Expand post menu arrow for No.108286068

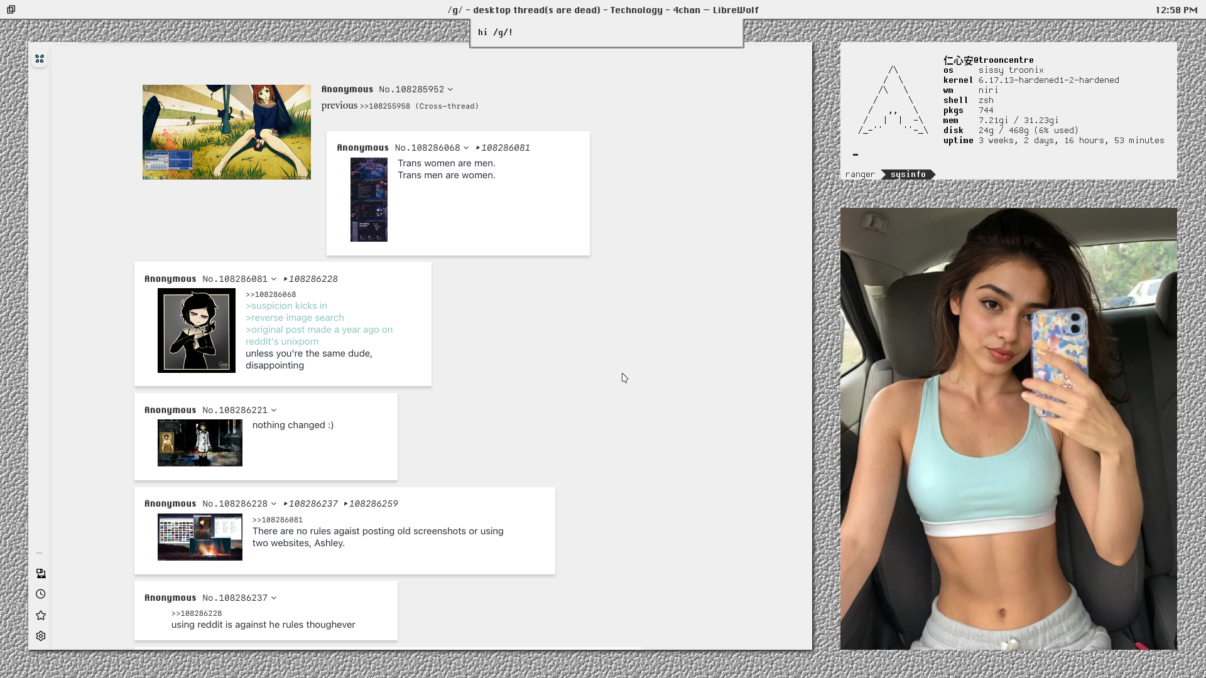(466, 148)
